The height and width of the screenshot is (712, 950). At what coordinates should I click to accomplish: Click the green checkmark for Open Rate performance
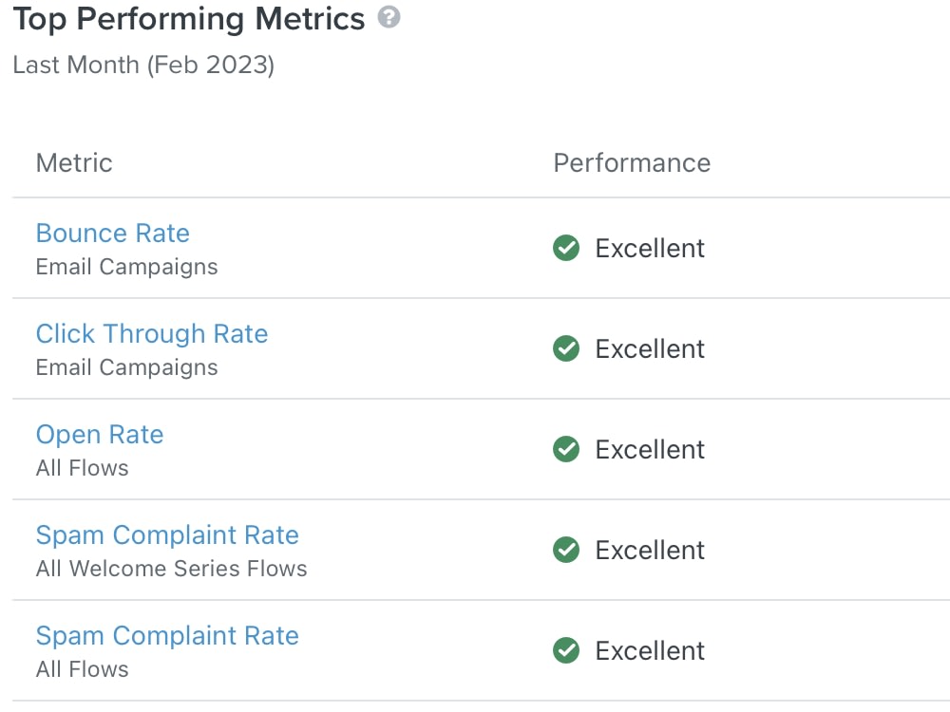[565, 449]
